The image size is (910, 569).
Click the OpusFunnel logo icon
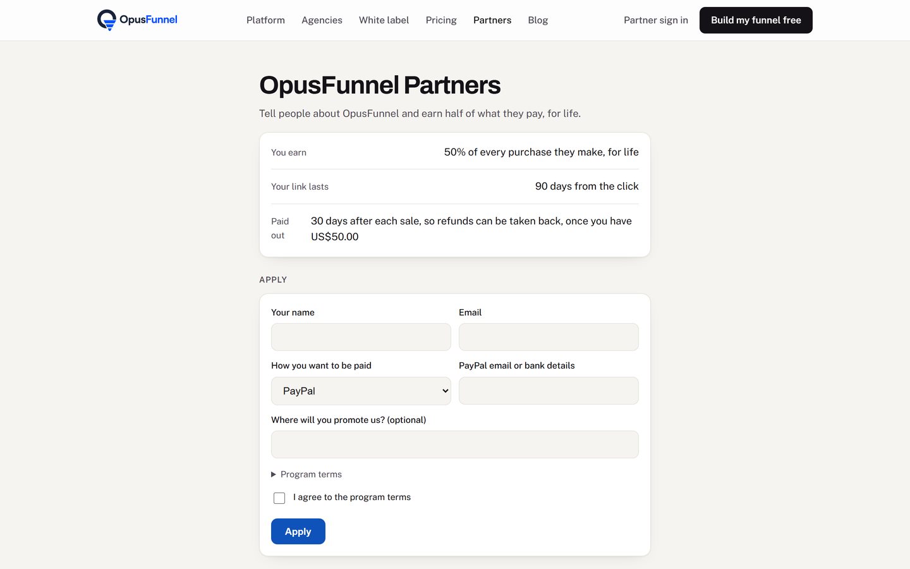107,20
